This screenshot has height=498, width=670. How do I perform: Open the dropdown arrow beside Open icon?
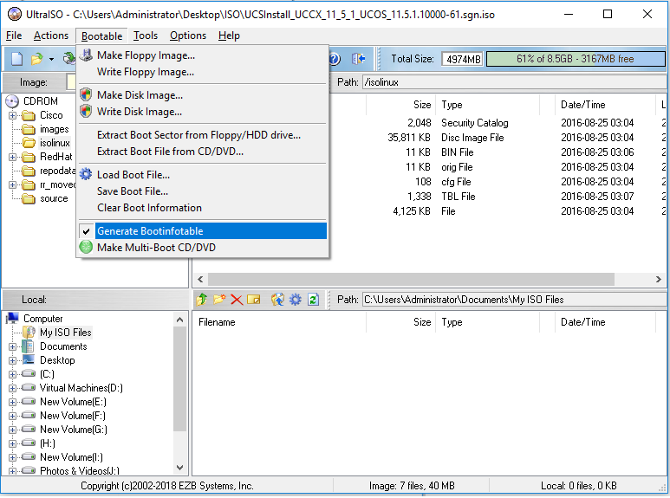[x=51, y=59]
